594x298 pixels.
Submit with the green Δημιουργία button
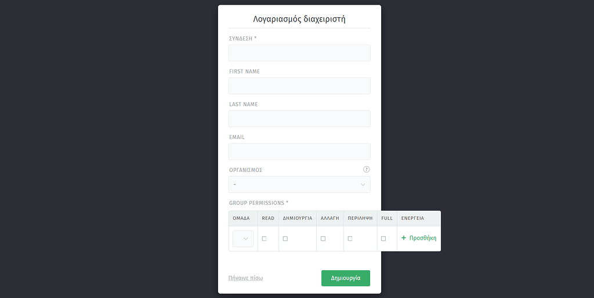tap(346, 278)
